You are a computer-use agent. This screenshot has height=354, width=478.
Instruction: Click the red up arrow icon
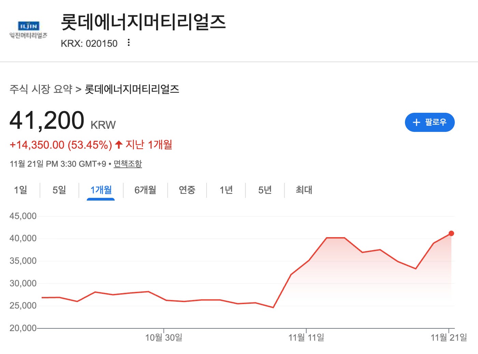point(119,145)
